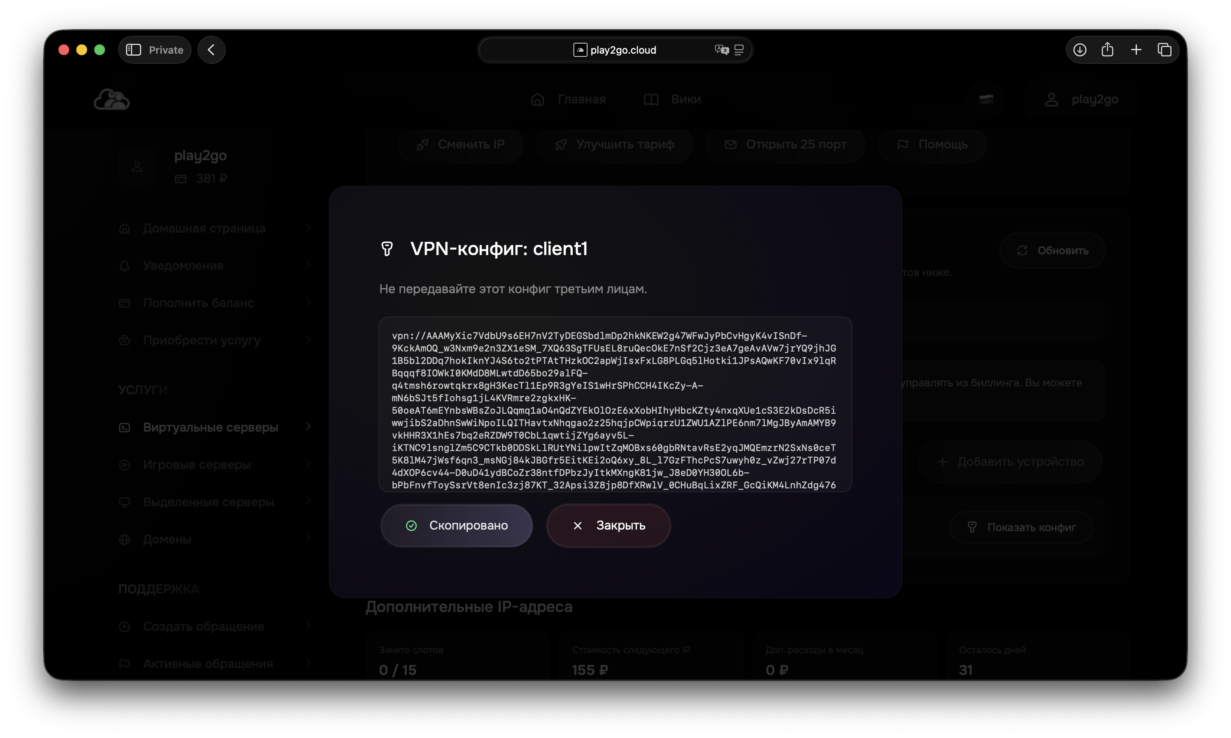The height and width of the screenshot is (738, 1231).
Task: Click the Скопировано button
Action: 456,526
